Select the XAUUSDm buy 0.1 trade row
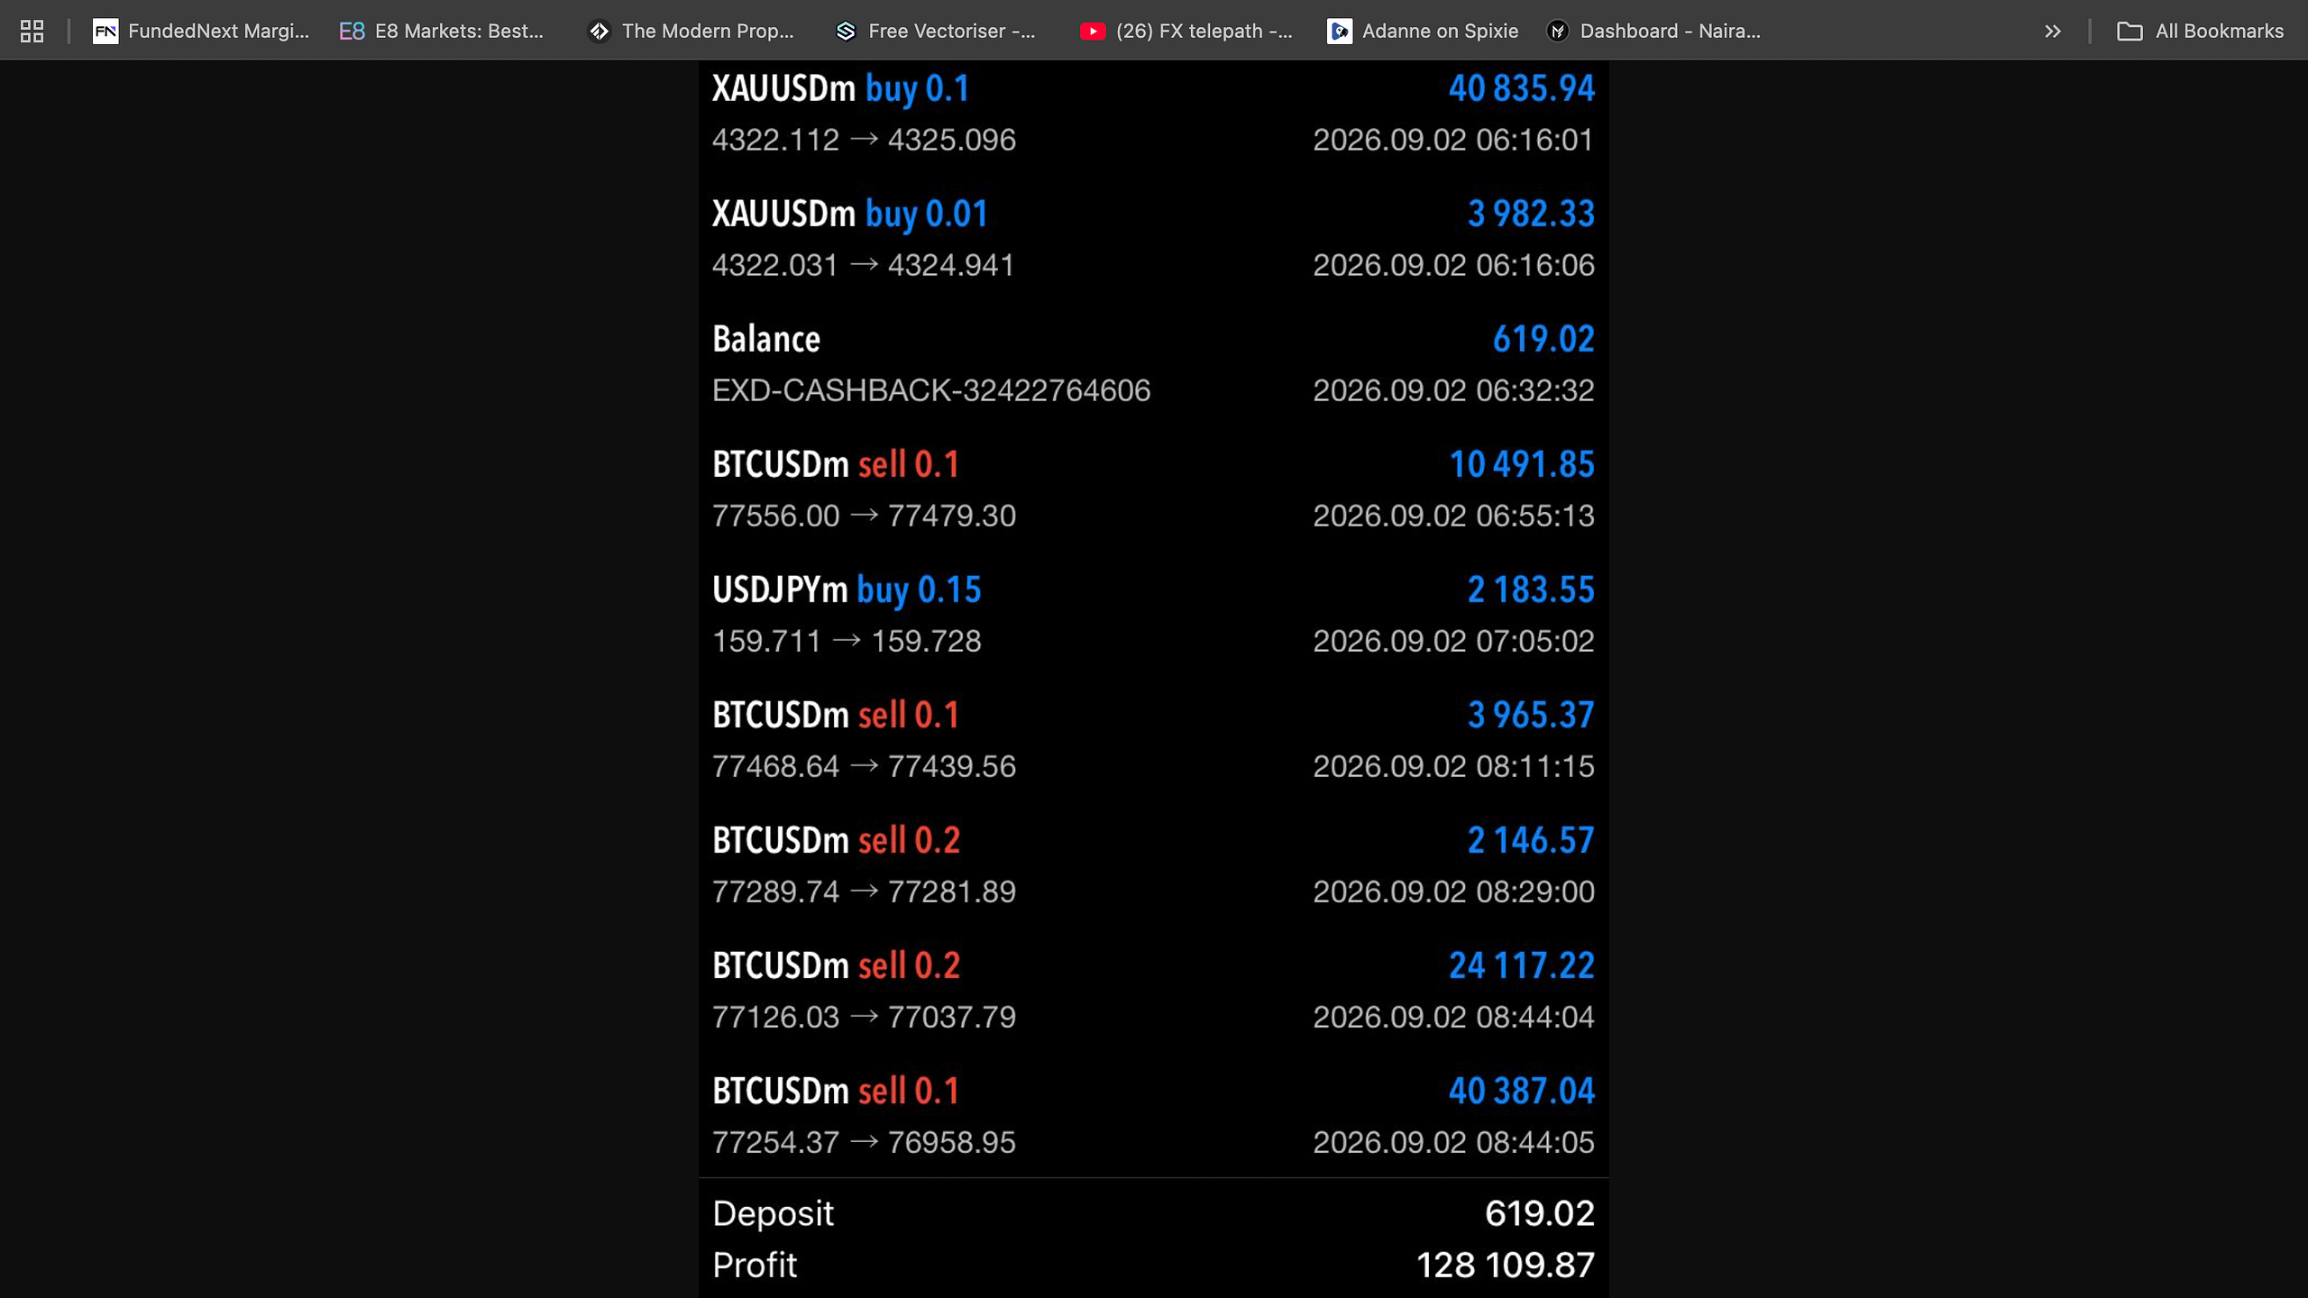Image resolution: width=2308 pixels, height=1298 pixels. (1153, 114)
